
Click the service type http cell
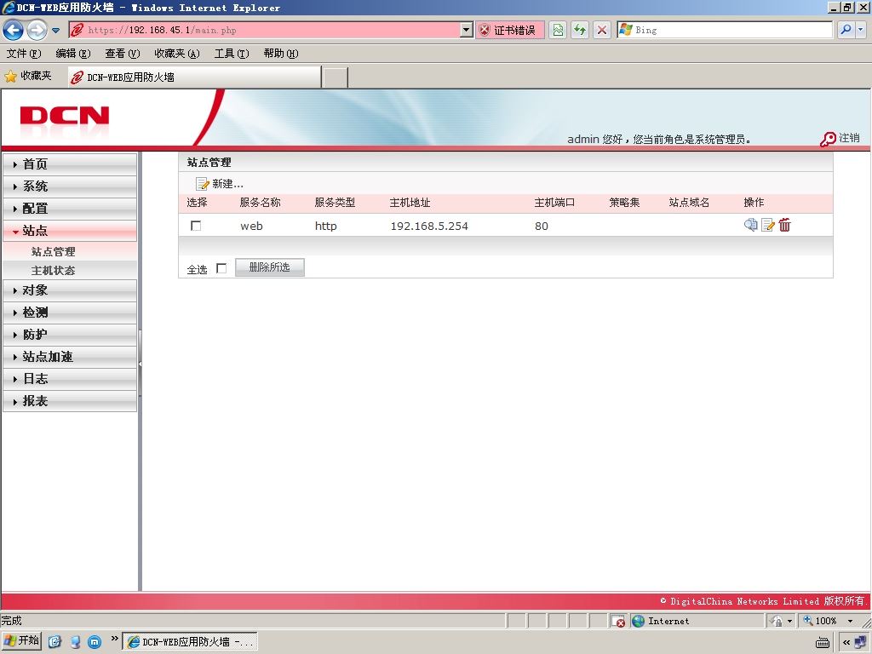pyautogui.click(x=326, y=226)
